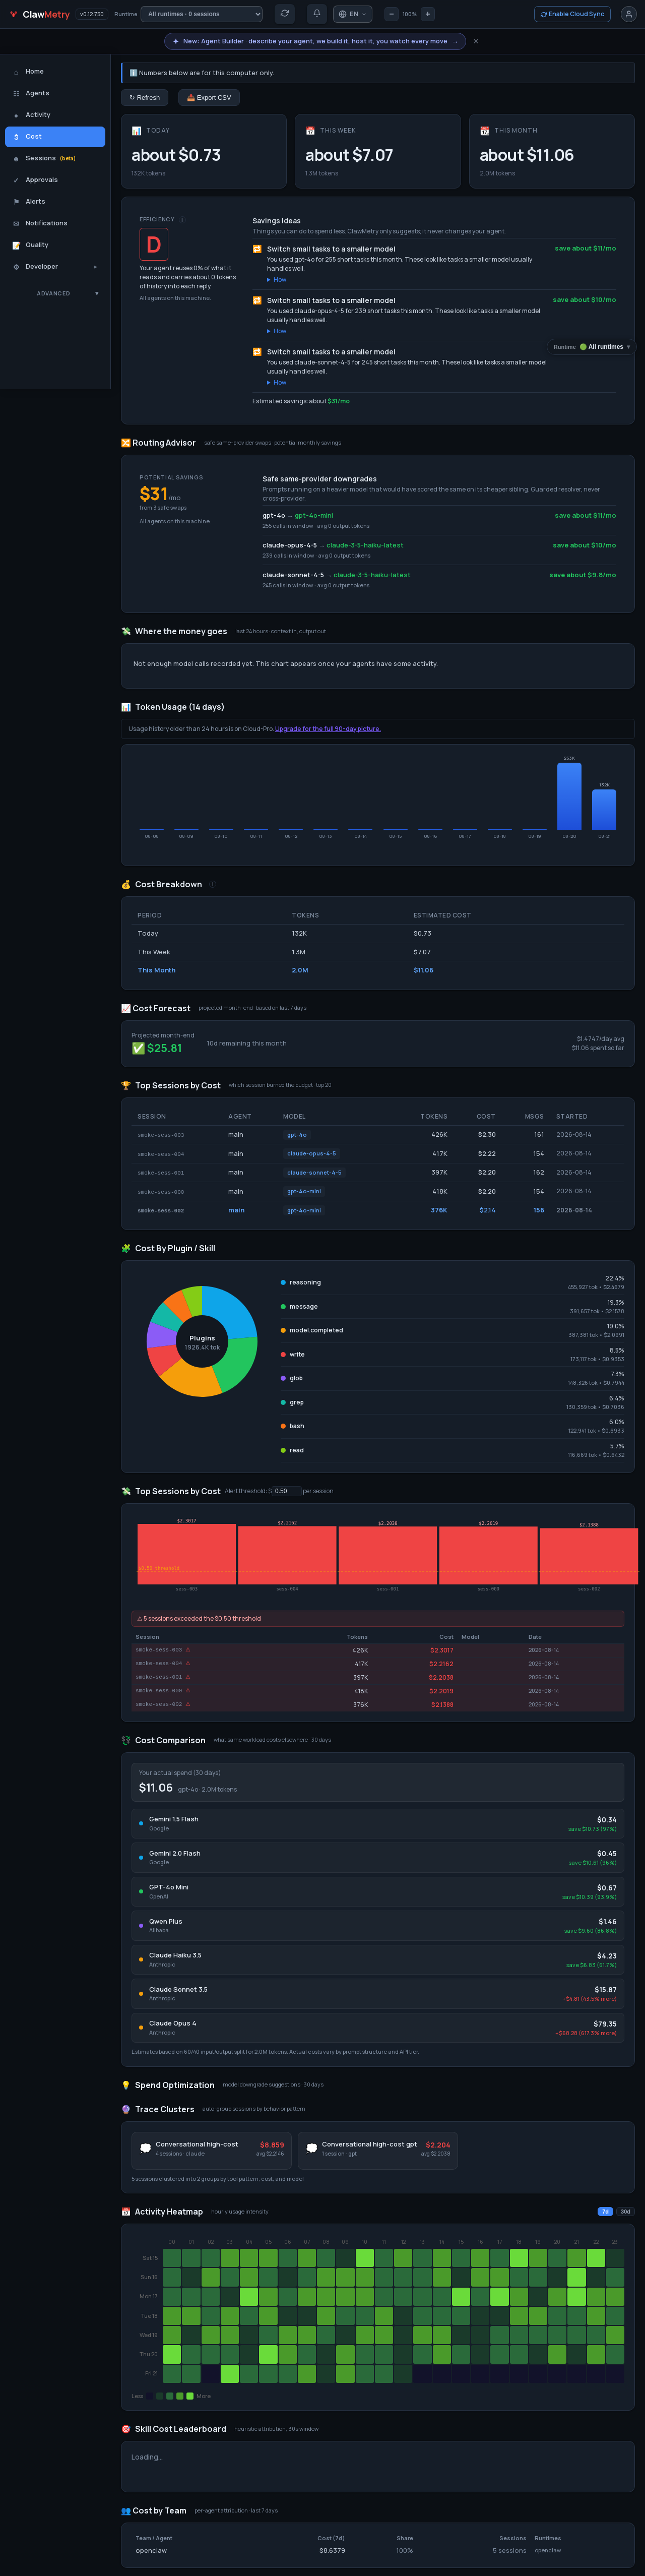This screenshot has height=2576, width=645.
Task: Open Notifications in the sidebar
Action: [55, 223]
